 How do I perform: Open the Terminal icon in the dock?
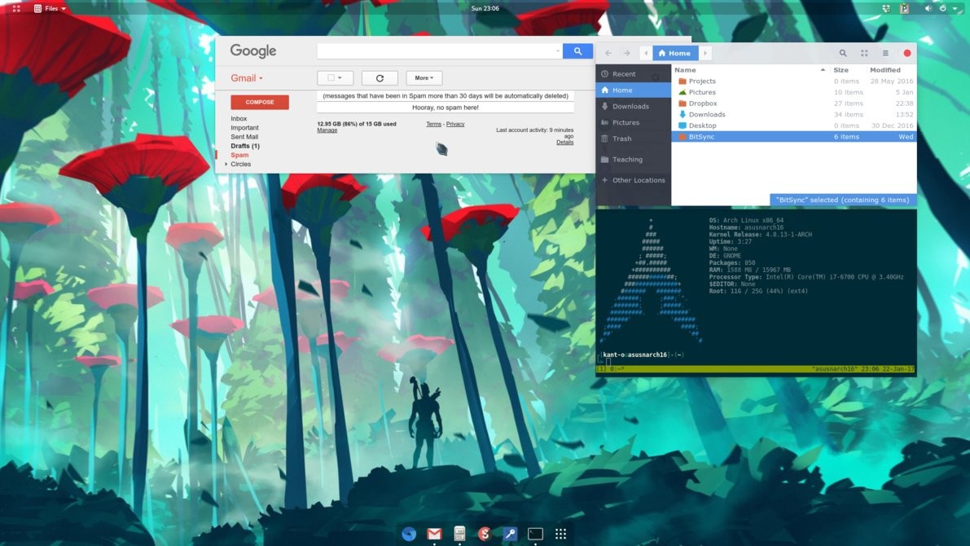535,534
